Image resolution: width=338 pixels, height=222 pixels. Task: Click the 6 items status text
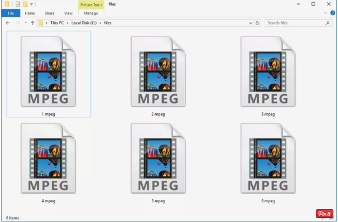tap(12, 218)
